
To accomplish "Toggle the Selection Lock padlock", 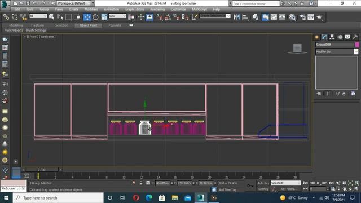I will point(141,183).
